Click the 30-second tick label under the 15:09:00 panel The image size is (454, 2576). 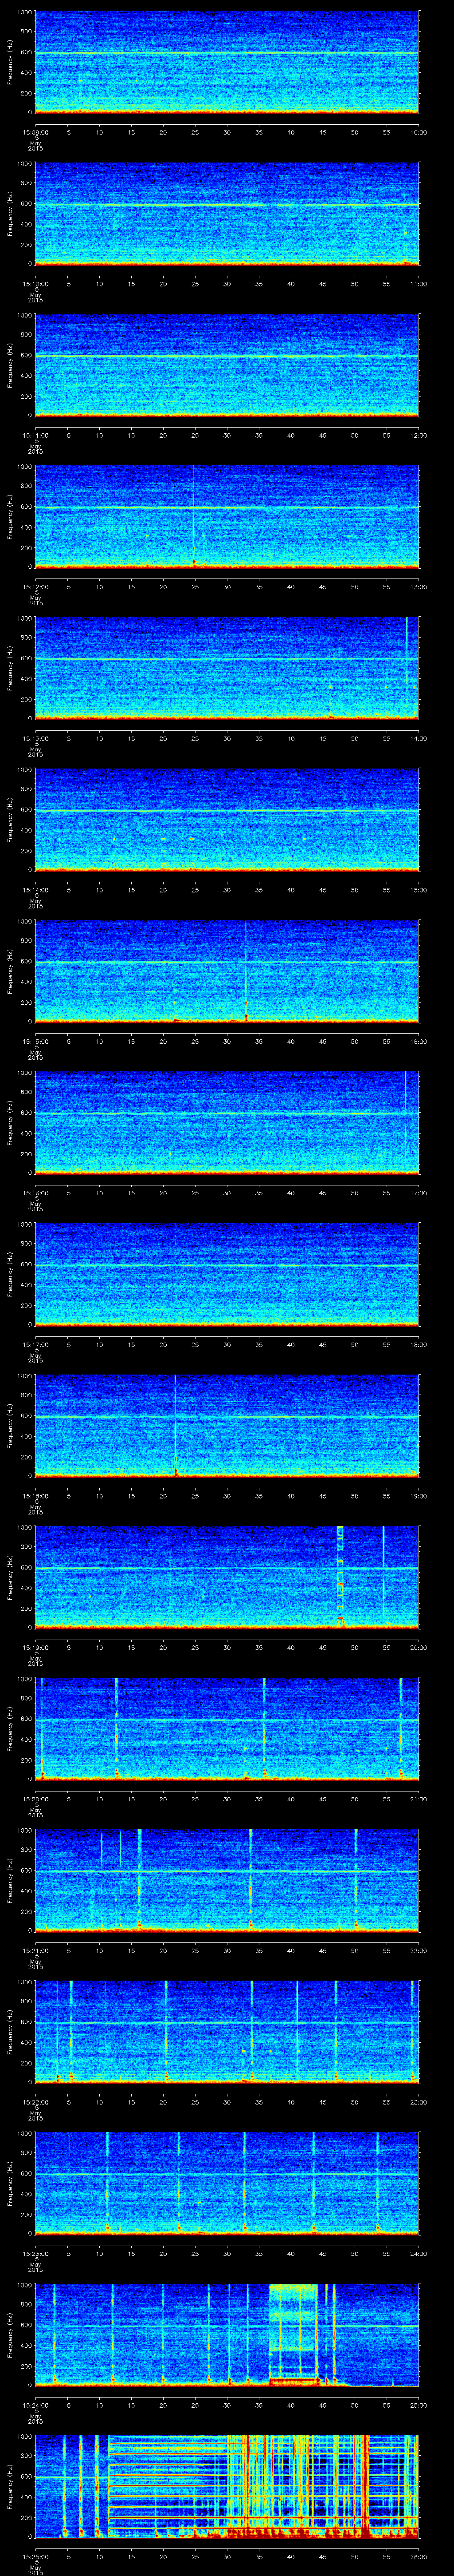coord(227,132)
